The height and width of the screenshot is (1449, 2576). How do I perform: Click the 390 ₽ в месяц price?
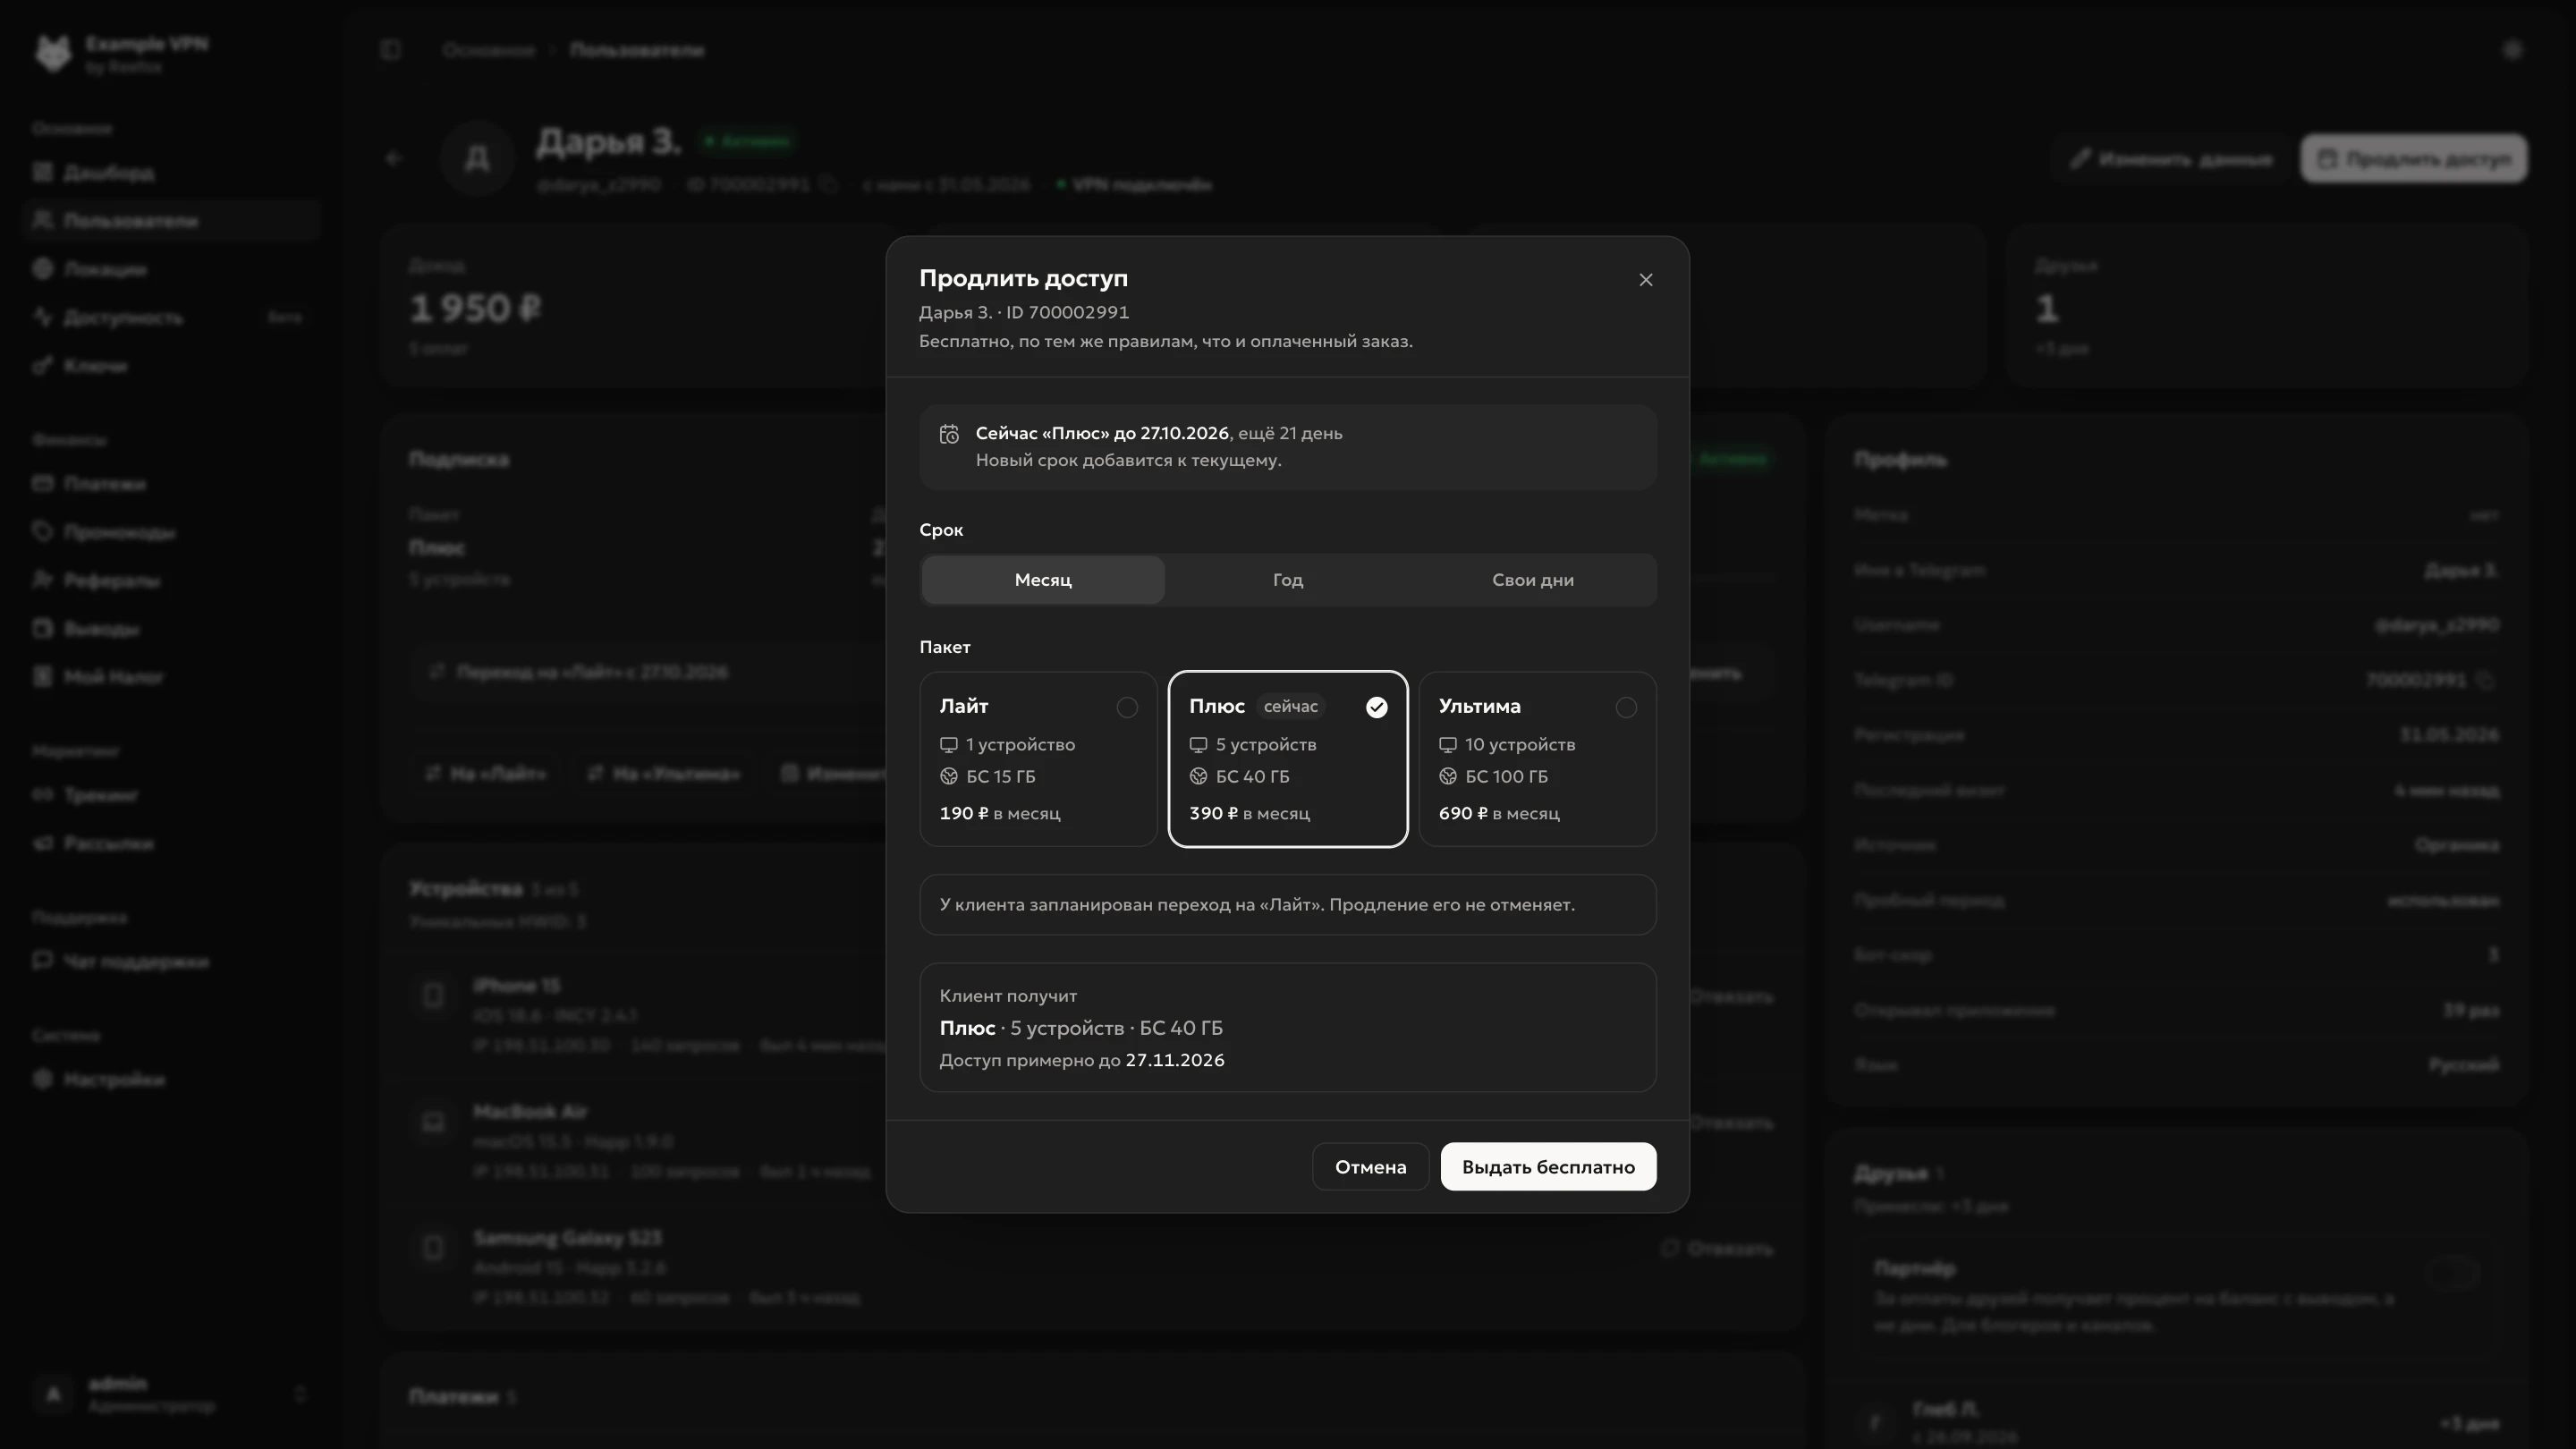tap(1249, 814)
